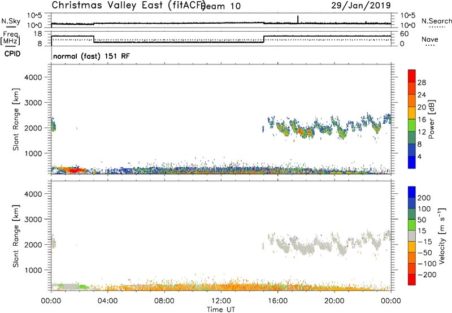Click the '08:00' time axis label
452x313 pixels.
pos(164,301)
